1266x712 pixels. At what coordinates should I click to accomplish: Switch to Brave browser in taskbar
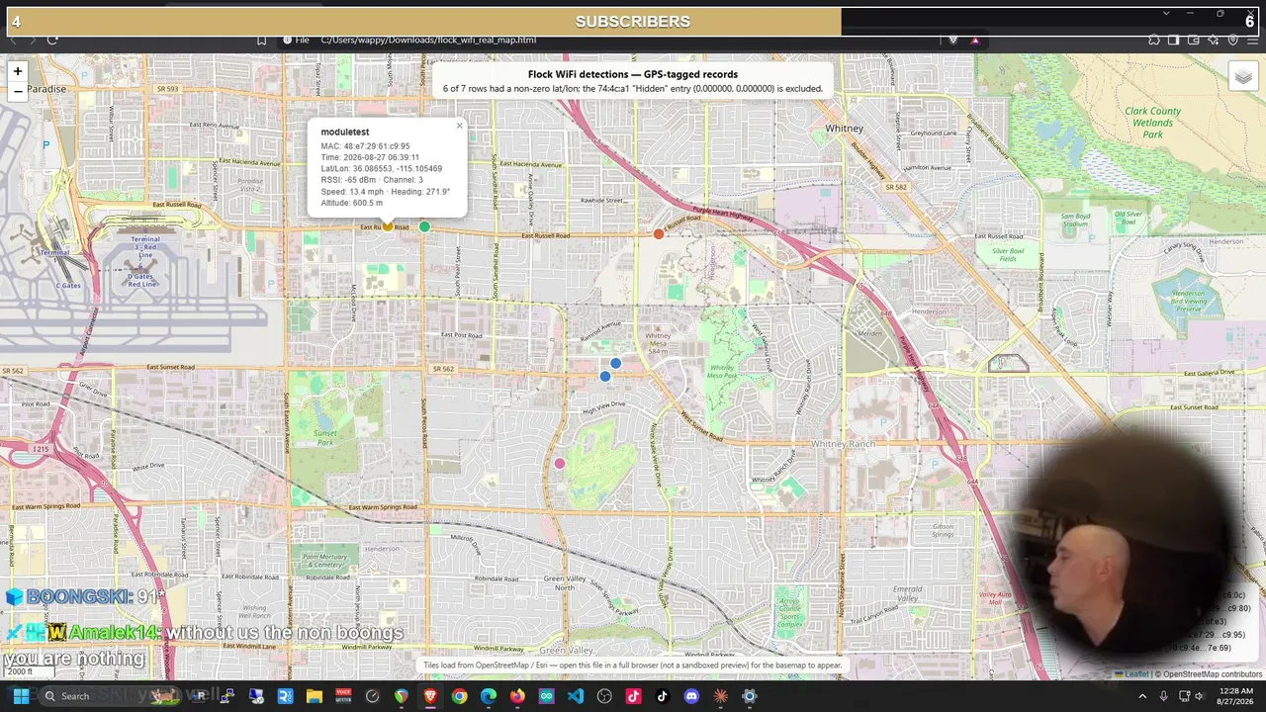[430, 696]
